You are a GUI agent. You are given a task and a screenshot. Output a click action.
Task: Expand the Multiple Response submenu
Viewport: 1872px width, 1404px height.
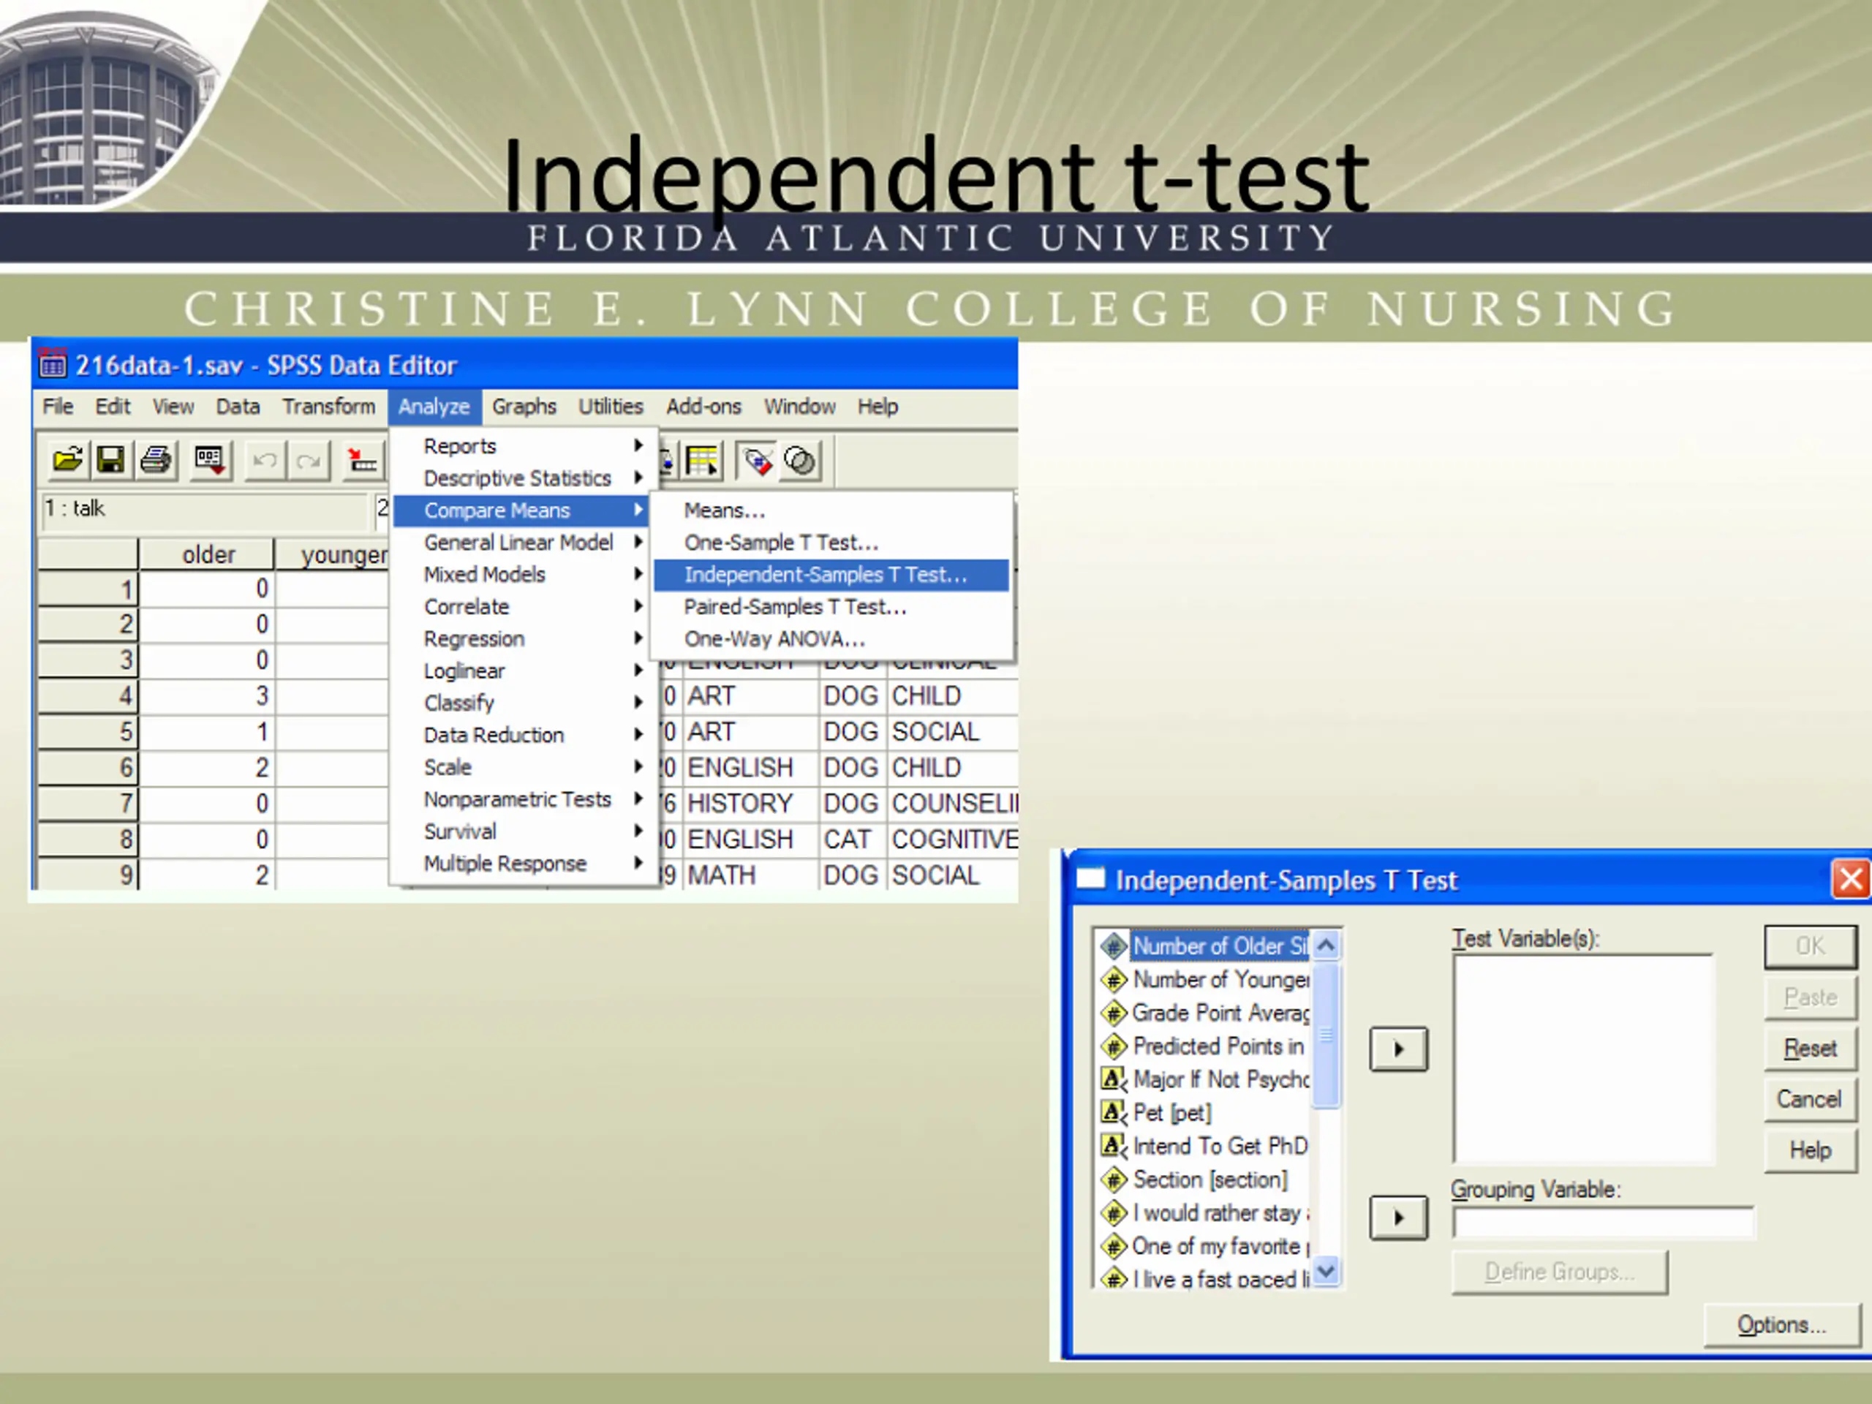pyautogui.click(x=525, y=863)
